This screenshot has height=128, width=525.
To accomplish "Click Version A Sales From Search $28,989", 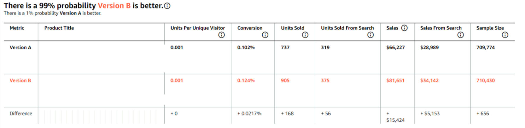I will click(x=429, y=47).
